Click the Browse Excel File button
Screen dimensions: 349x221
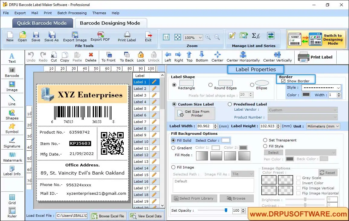click(108, 216)
